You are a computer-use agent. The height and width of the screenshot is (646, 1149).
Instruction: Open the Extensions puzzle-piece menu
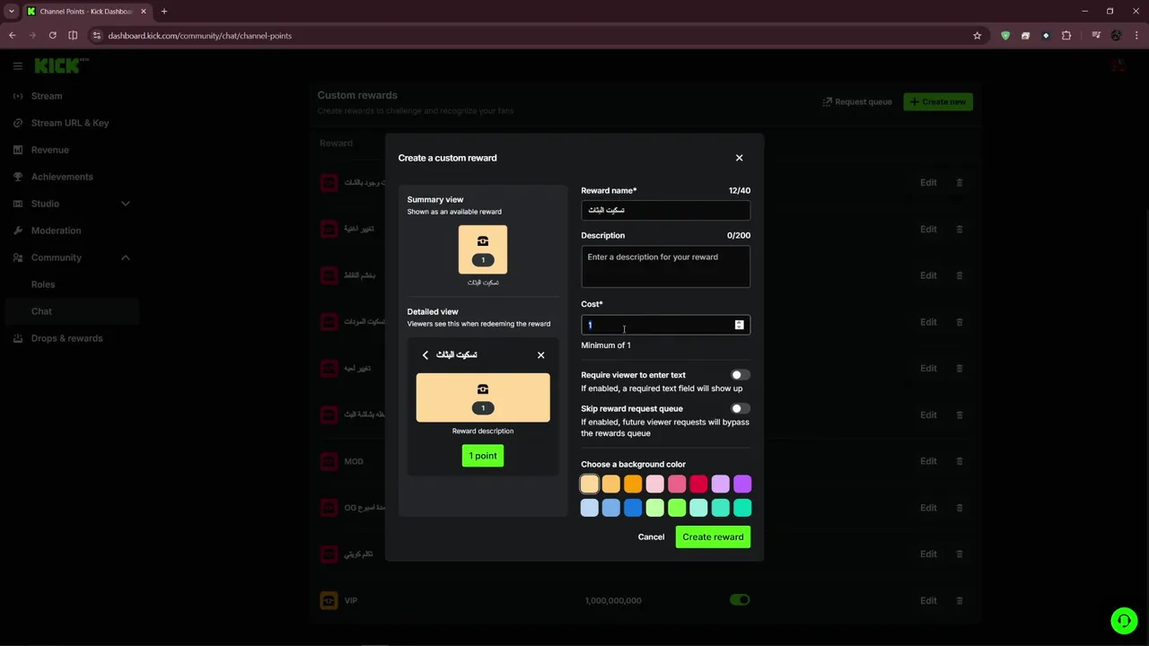[x=1066, y=36]
